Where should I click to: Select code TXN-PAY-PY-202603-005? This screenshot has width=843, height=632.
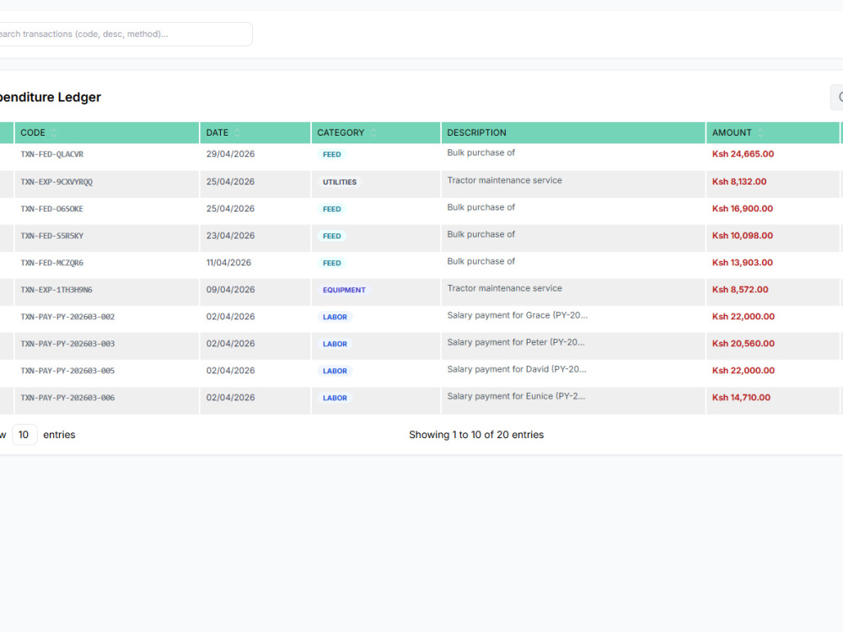(67, 371)
